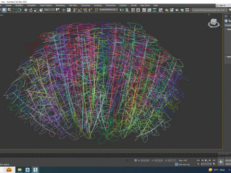Toggle the 3D Snaps button
231x173 pixels.
(75, 10)
